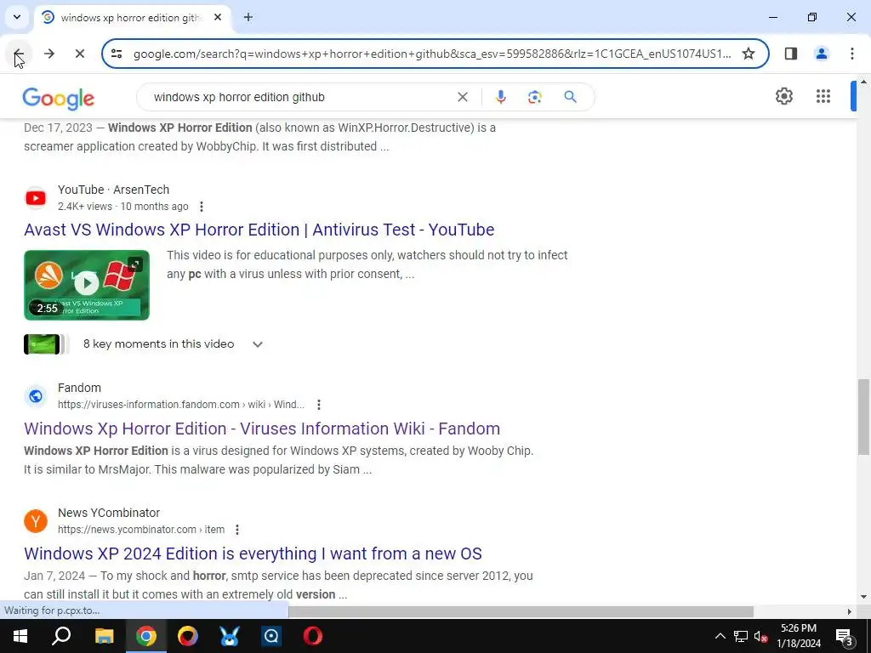Viewport: 871px width, 653px height.
Task: Go to Google homepage via the logo
Action: (x=59, y=99)
